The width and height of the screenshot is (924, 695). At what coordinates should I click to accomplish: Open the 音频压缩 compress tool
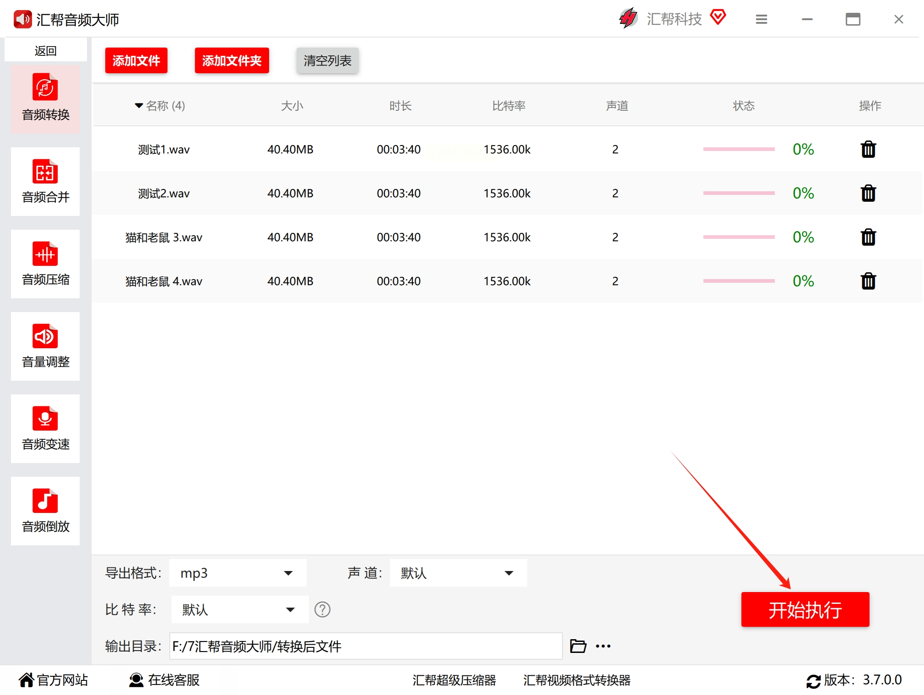tap(45, 264)
